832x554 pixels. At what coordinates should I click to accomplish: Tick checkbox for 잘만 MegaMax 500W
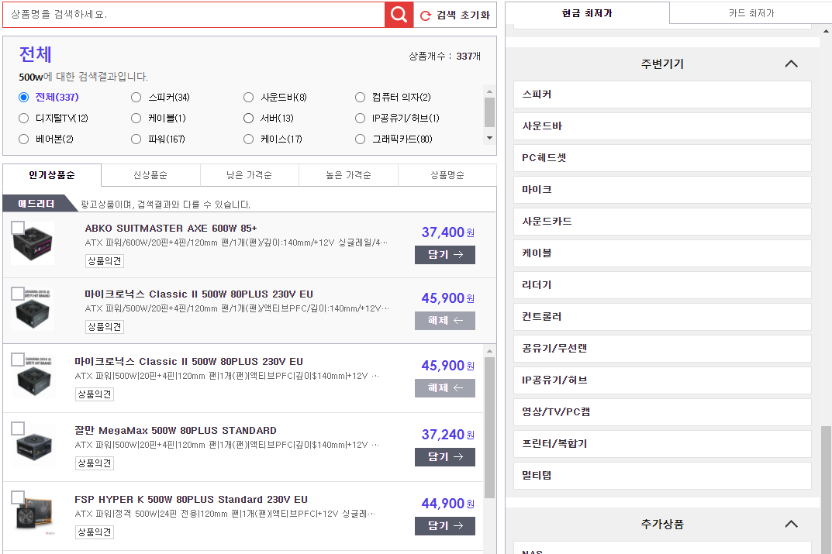click(18, 428)
